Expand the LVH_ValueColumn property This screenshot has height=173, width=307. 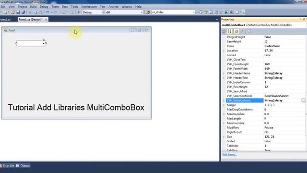pyautogui.click(x=224, y=100)
